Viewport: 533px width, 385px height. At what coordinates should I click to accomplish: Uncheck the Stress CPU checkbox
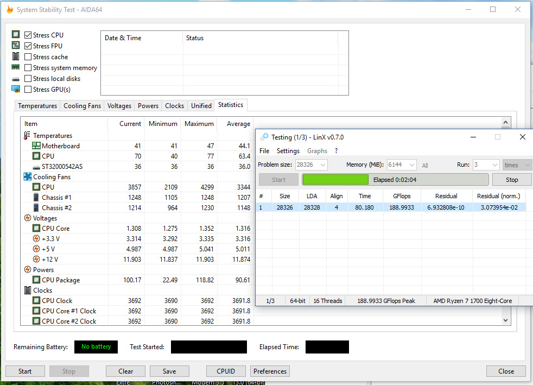[x=28, y=35]
